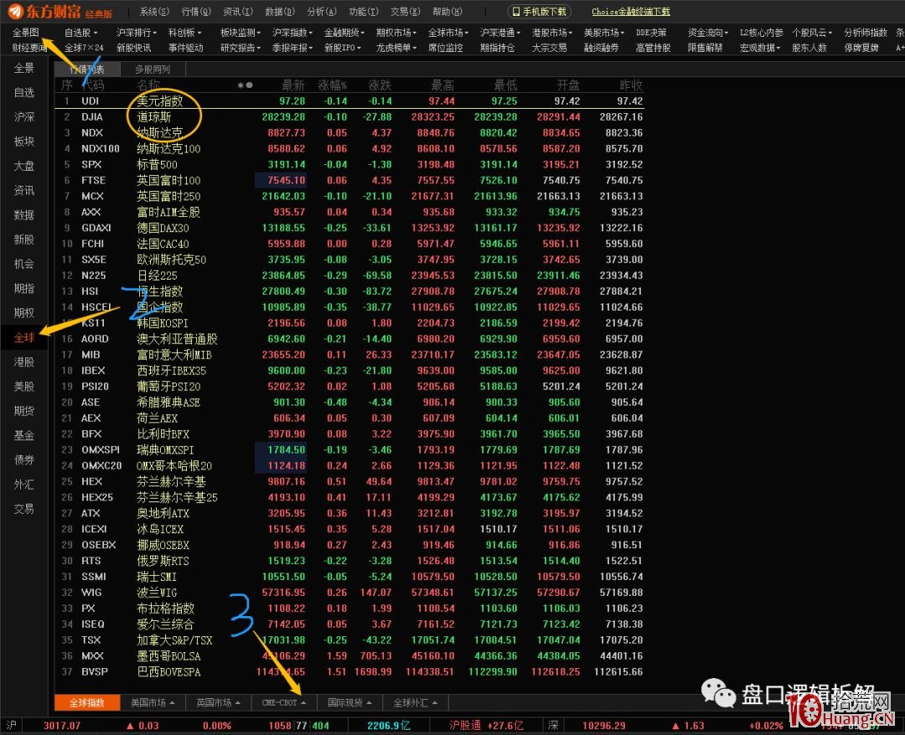
Task: Expand the 金融期货 dropdown
Action: [345, 33]
